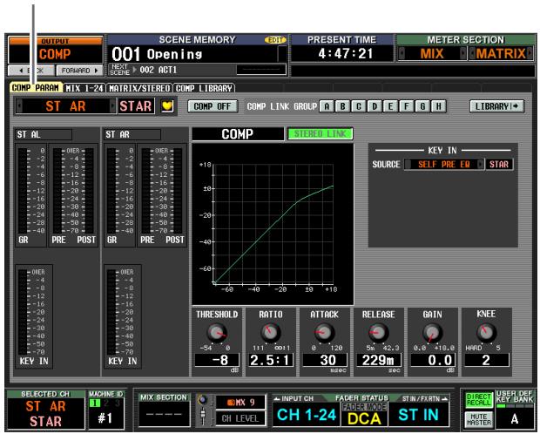Click the DCA fader mode button

(x=364, y=415)
